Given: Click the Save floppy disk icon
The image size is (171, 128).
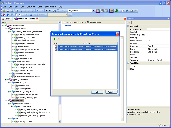Looking at the screenshot, I should [x=8, y=11].
